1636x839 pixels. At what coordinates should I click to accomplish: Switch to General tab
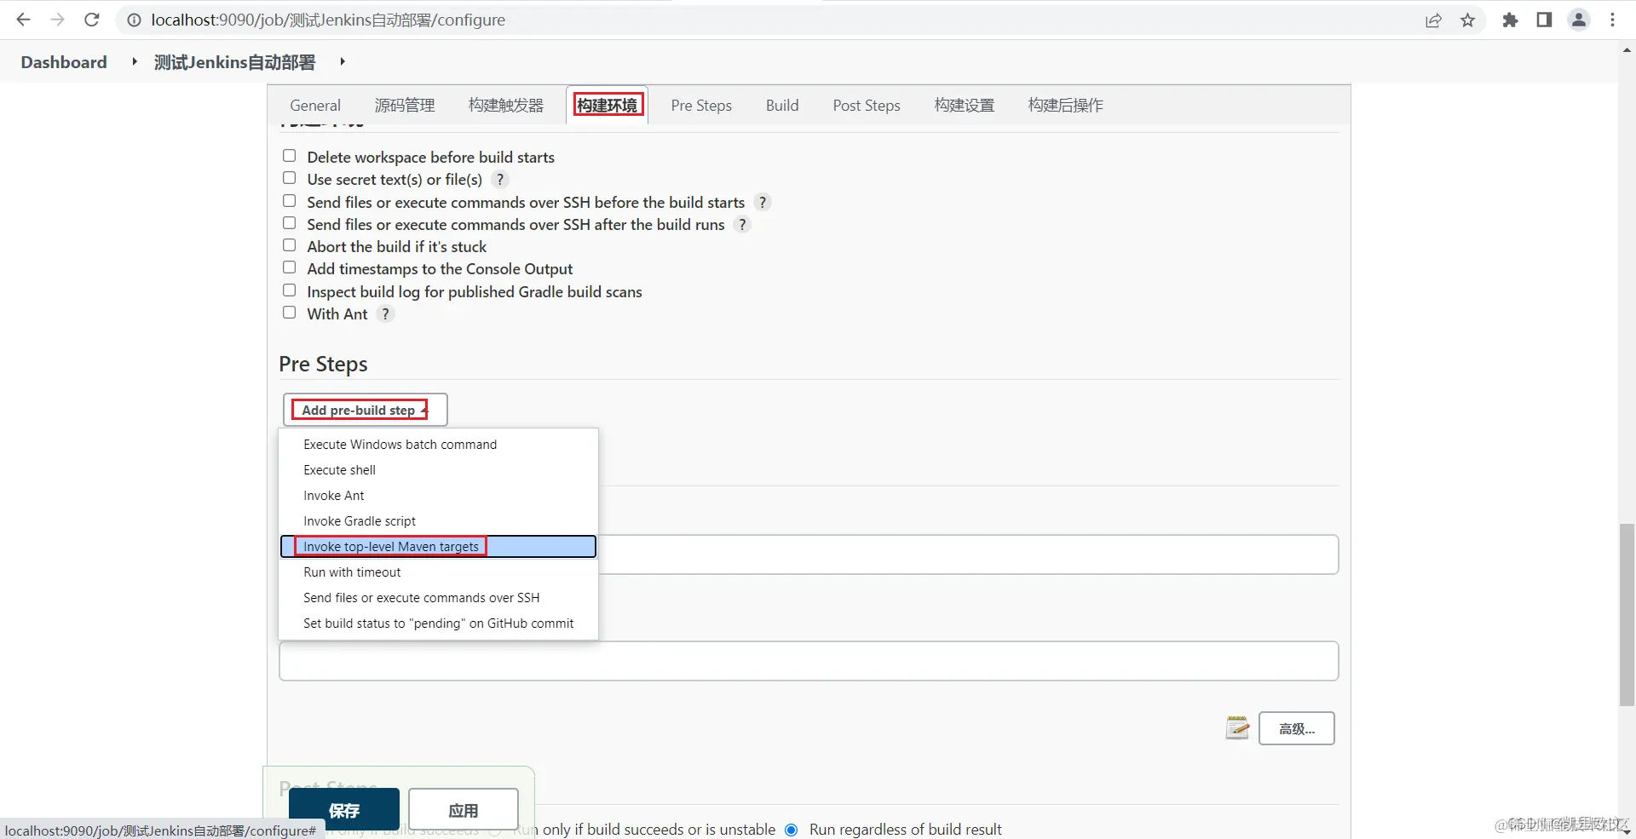(x=315, y=106)
